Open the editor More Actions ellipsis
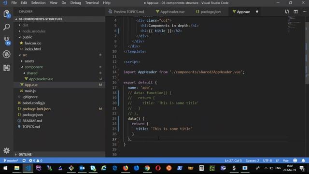309x174 pixels. click(x=304, y=12)
